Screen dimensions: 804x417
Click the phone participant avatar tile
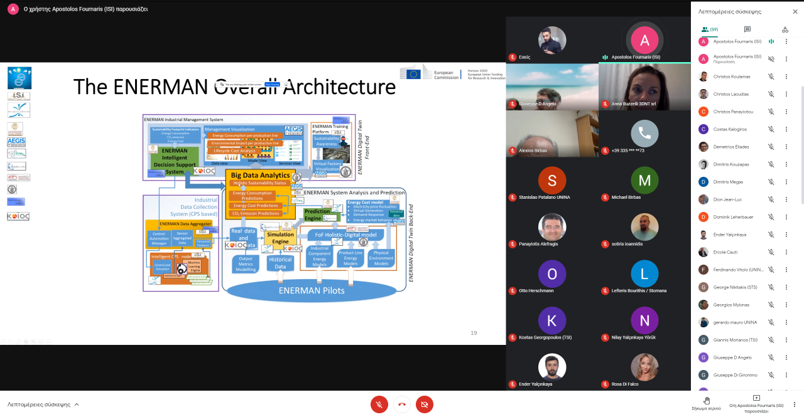644,134
